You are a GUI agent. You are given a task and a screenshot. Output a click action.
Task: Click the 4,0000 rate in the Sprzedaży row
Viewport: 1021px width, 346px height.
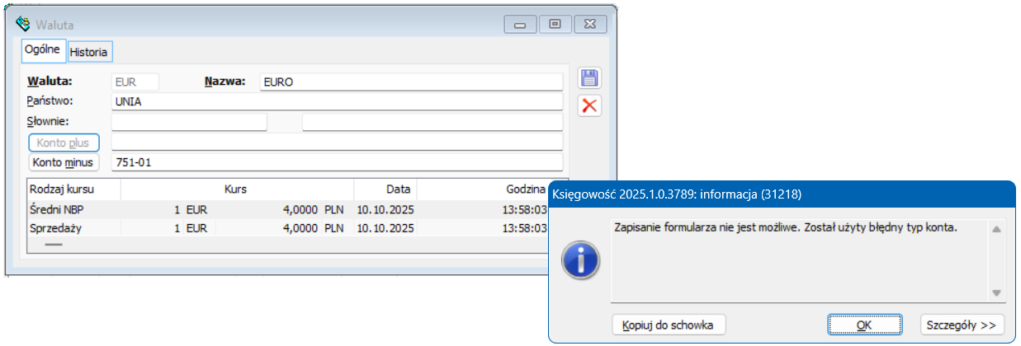coord(300,227)
